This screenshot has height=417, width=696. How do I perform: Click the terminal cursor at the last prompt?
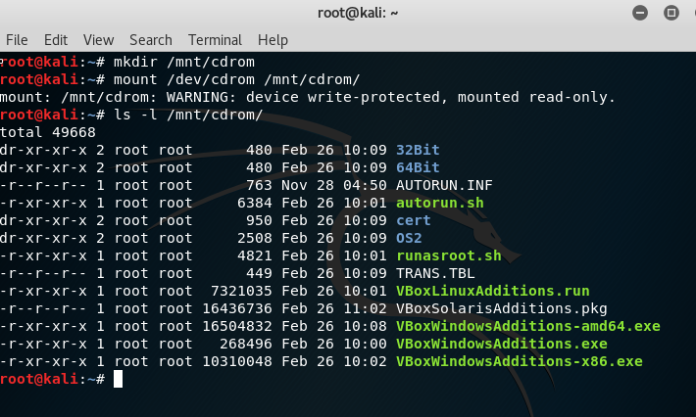point(118,380)
